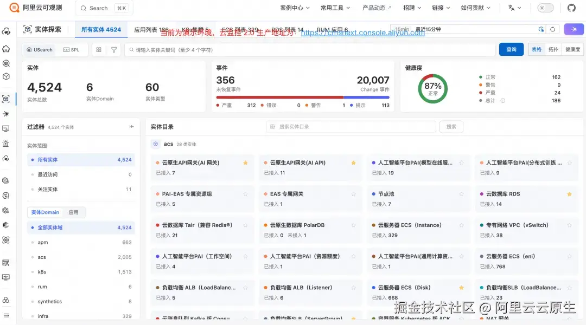Click the acs group icon in catalog
Image resolution: width=586 pixels, height=325 pixels.
156,144
